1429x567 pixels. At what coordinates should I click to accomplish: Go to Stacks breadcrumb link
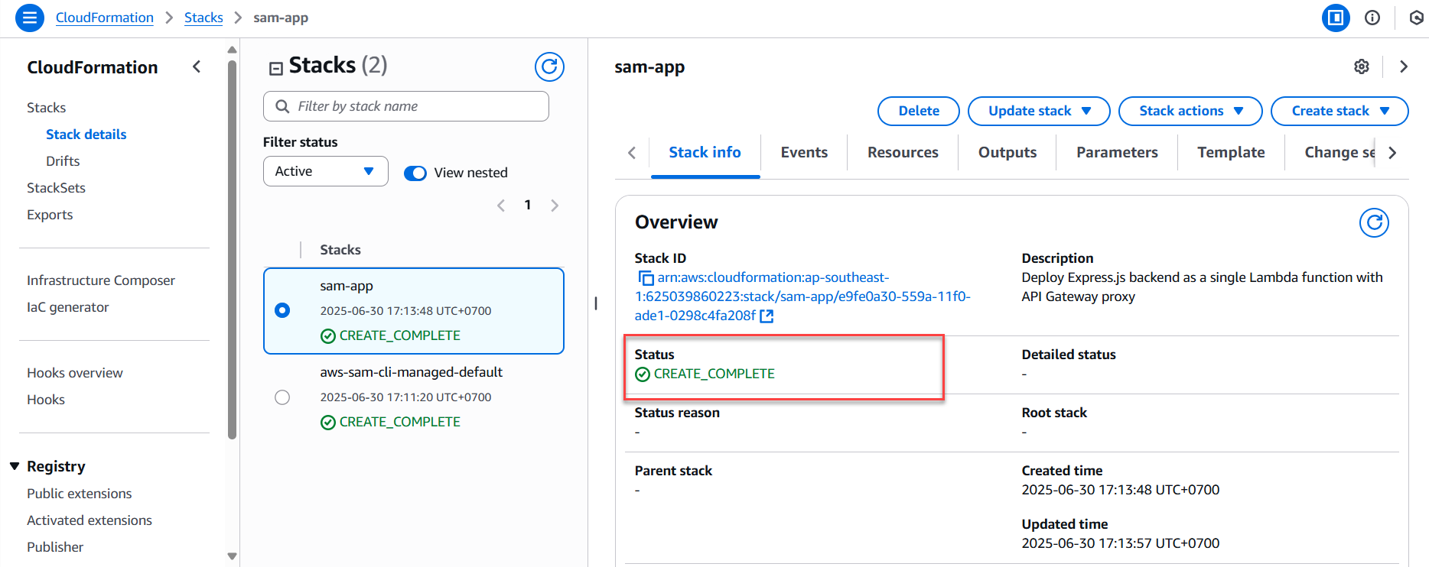203,18
